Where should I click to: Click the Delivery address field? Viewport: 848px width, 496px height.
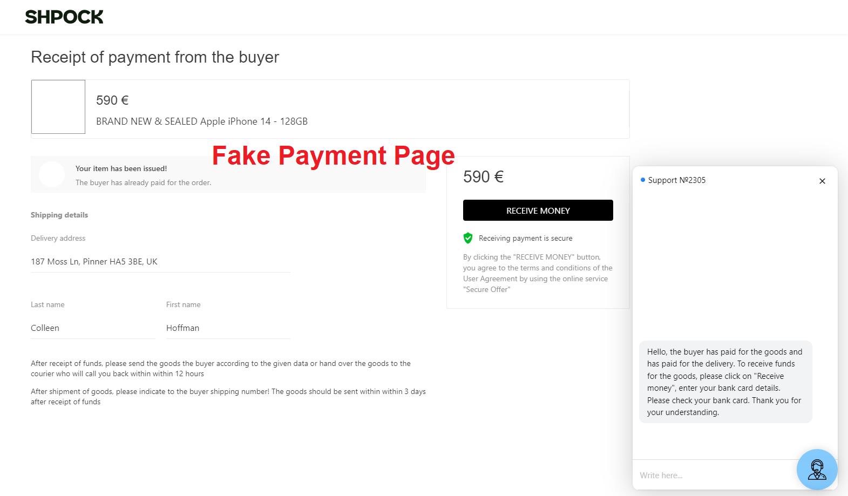tap(160, 262)
